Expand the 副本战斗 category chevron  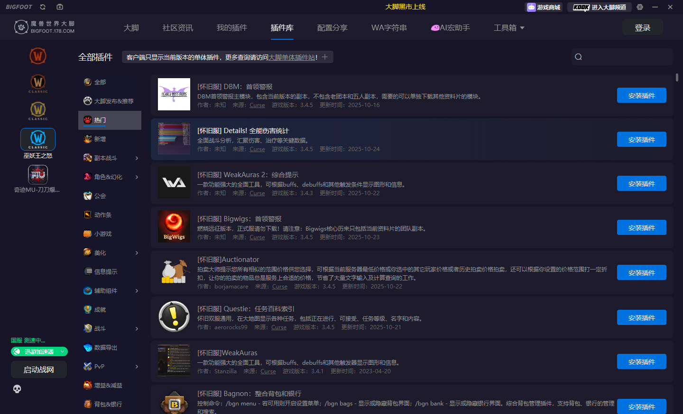click(137, 158)
